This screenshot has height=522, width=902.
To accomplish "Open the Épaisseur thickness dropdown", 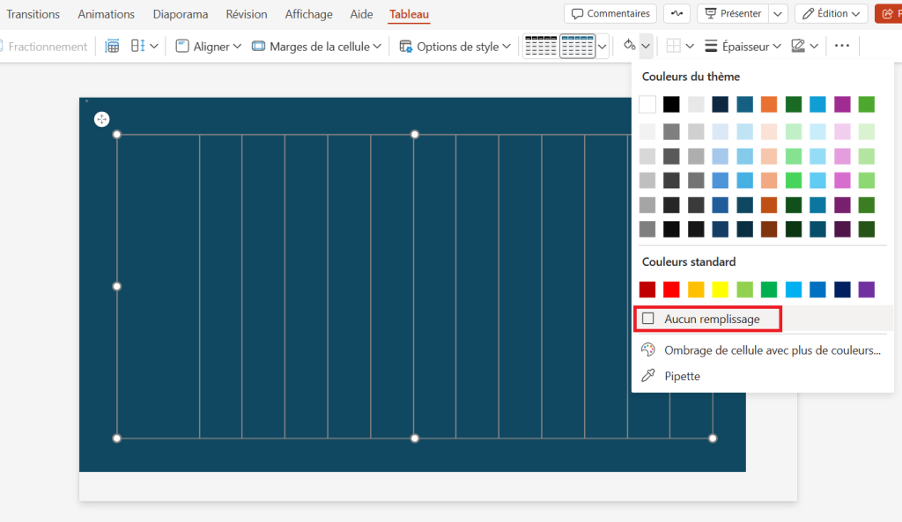I will [743, 46].
